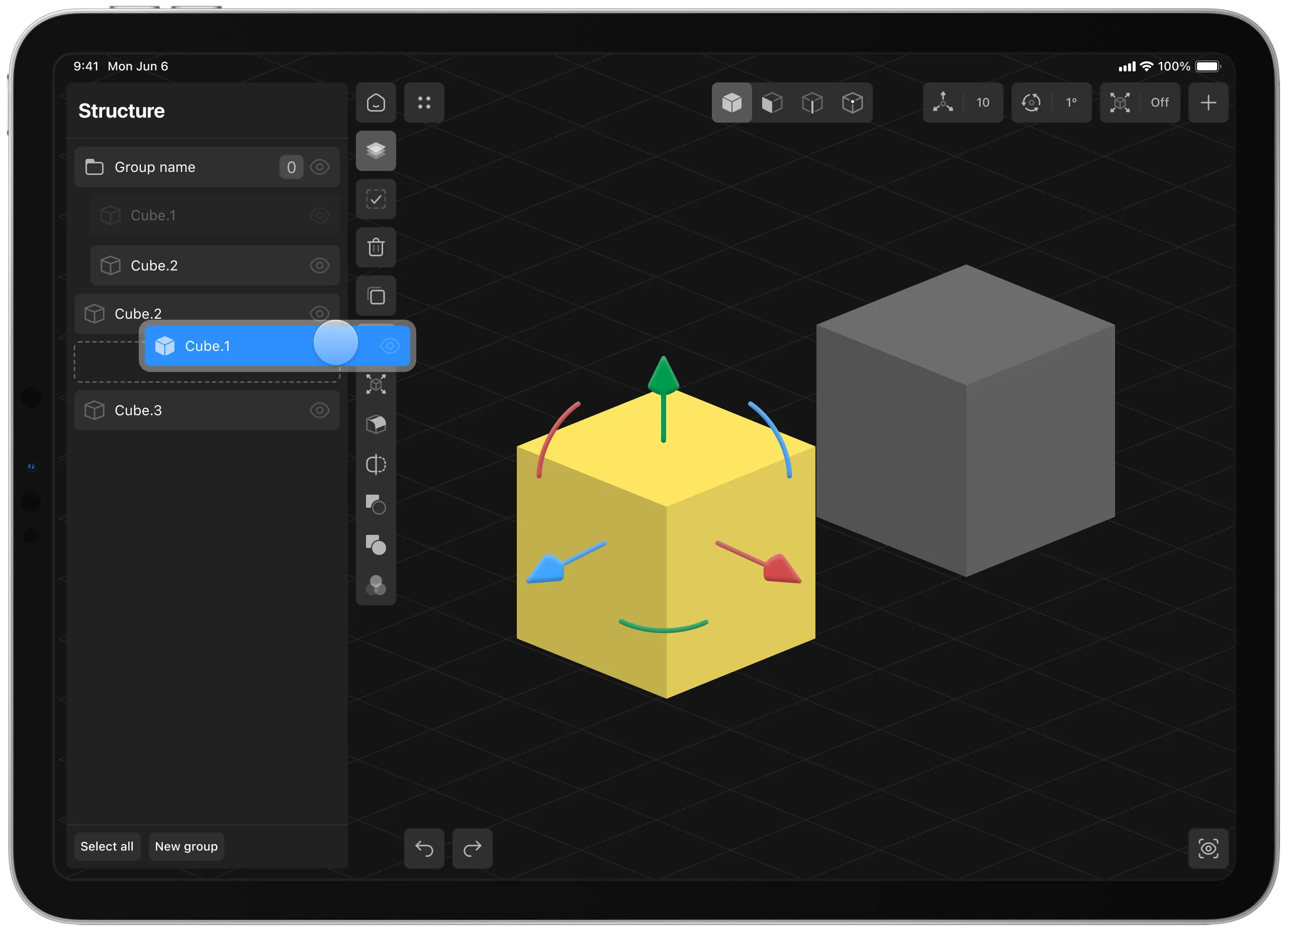Viewport: 1289px width, 933px height.
Task: Select the Cube.3 row
Action: pos(207,410)
